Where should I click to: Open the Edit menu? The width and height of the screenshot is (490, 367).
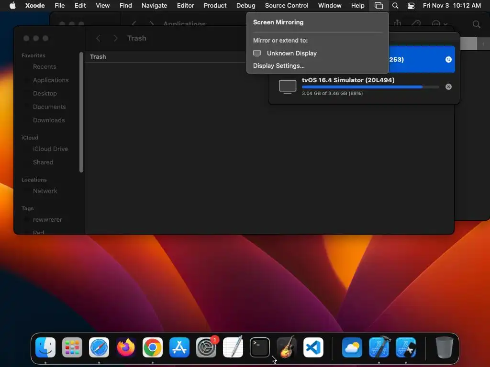(x=80, y=5)
